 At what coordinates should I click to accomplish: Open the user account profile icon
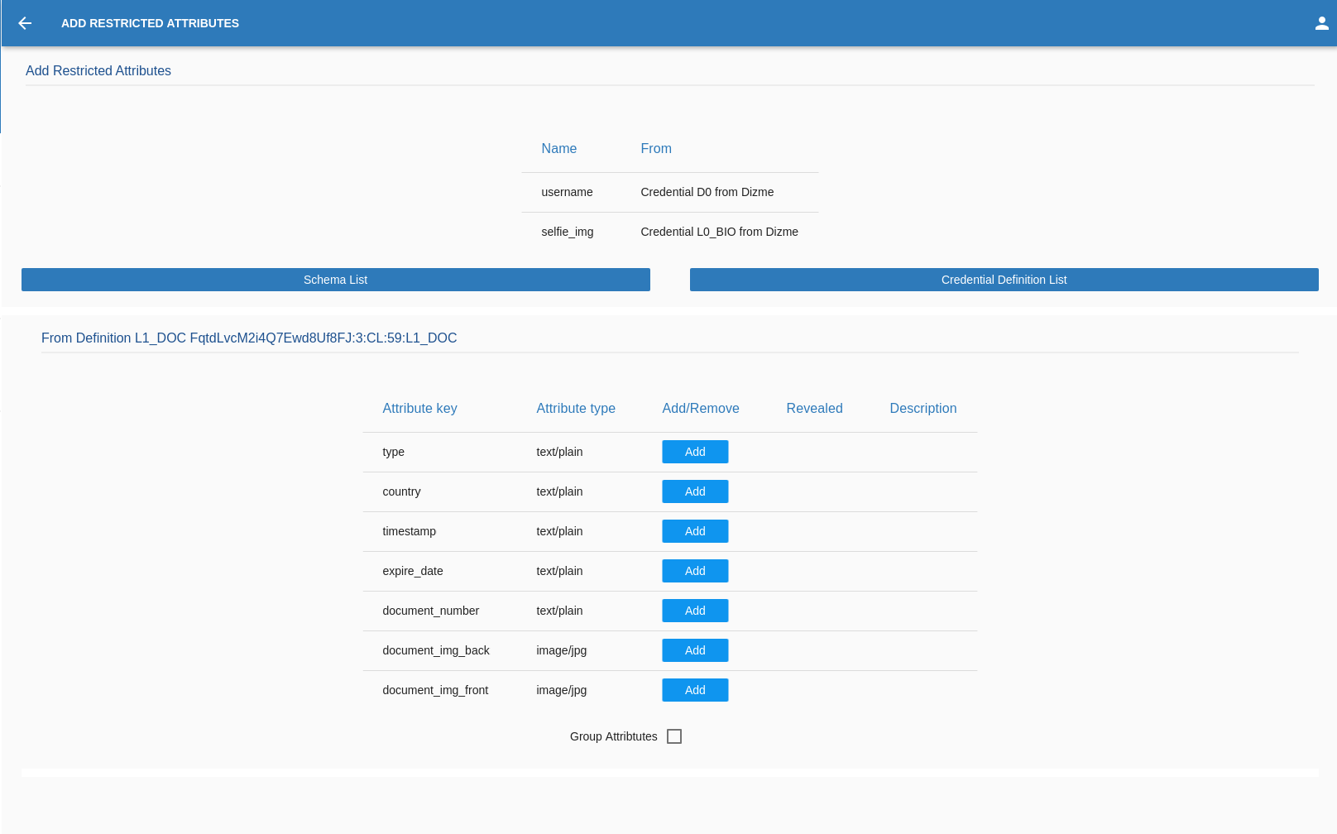pyautogui.click(x=1322, y=23)
